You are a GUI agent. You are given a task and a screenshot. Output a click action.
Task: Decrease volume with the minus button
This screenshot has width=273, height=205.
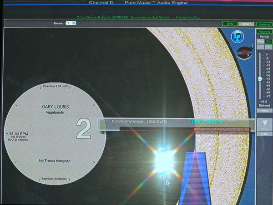pyautogui.click(x=260, y=47)
